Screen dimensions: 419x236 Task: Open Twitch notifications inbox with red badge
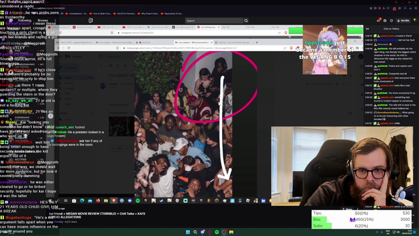point(378,20)
